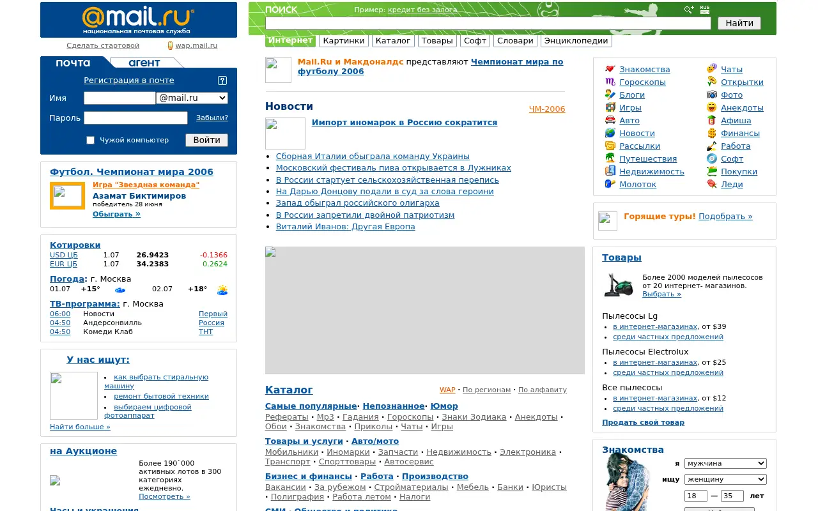Tick the Чужой компьютер checkbox
The image size is (818, 511).
90,140
